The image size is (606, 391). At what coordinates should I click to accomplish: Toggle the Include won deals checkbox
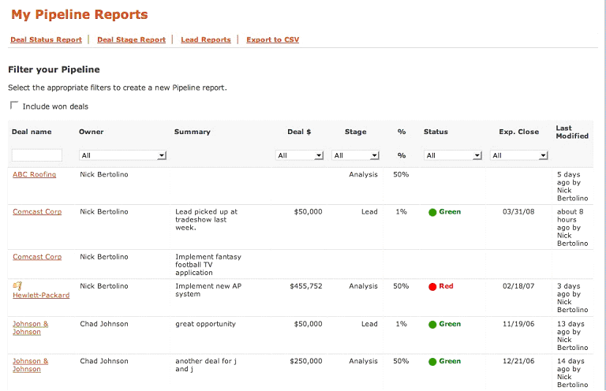pyautogui.click(x=14, y=105)
